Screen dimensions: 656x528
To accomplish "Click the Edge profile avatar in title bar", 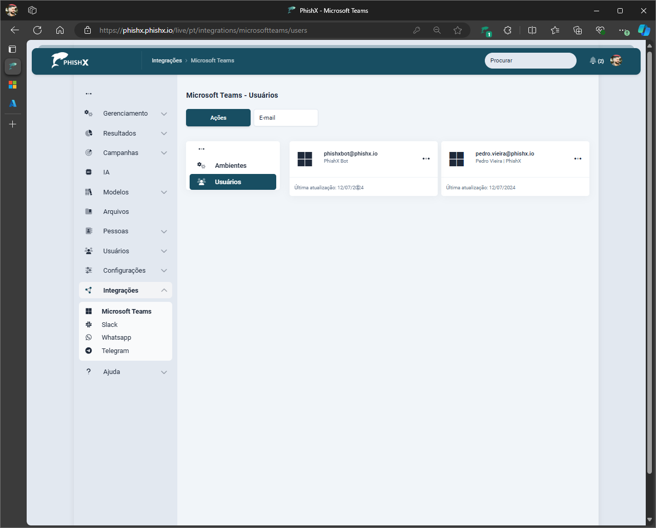I will pyautogui.click(x=11, y=10).
